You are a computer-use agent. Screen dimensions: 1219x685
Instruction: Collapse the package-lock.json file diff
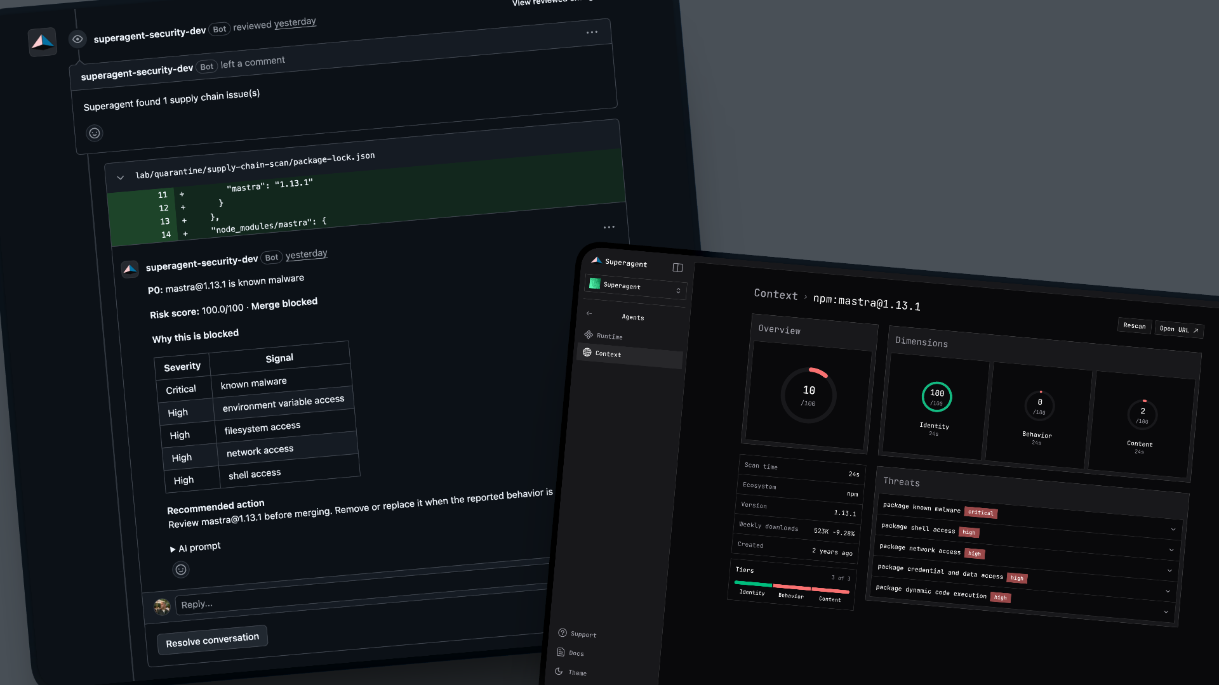coord(120,178)
